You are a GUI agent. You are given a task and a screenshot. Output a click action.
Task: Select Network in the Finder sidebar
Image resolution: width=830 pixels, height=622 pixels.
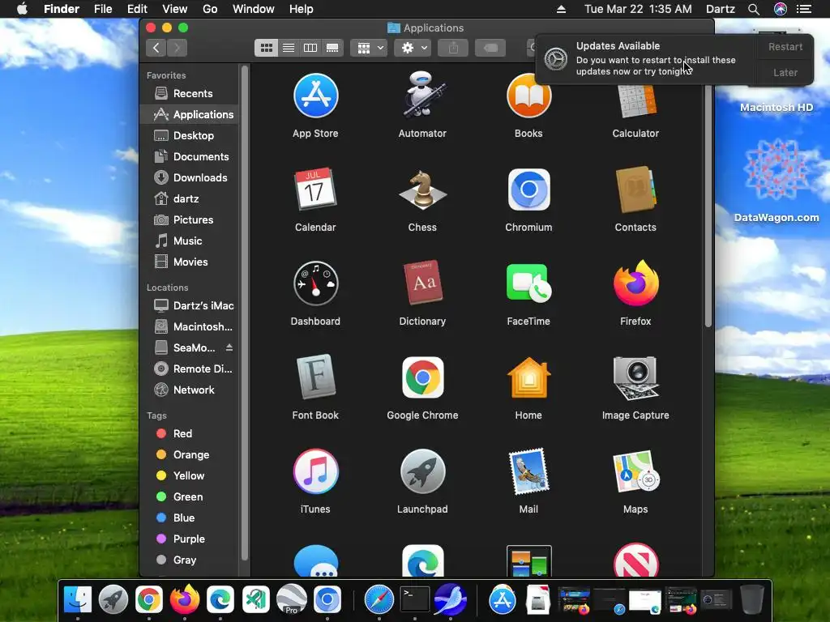(190, 390)
